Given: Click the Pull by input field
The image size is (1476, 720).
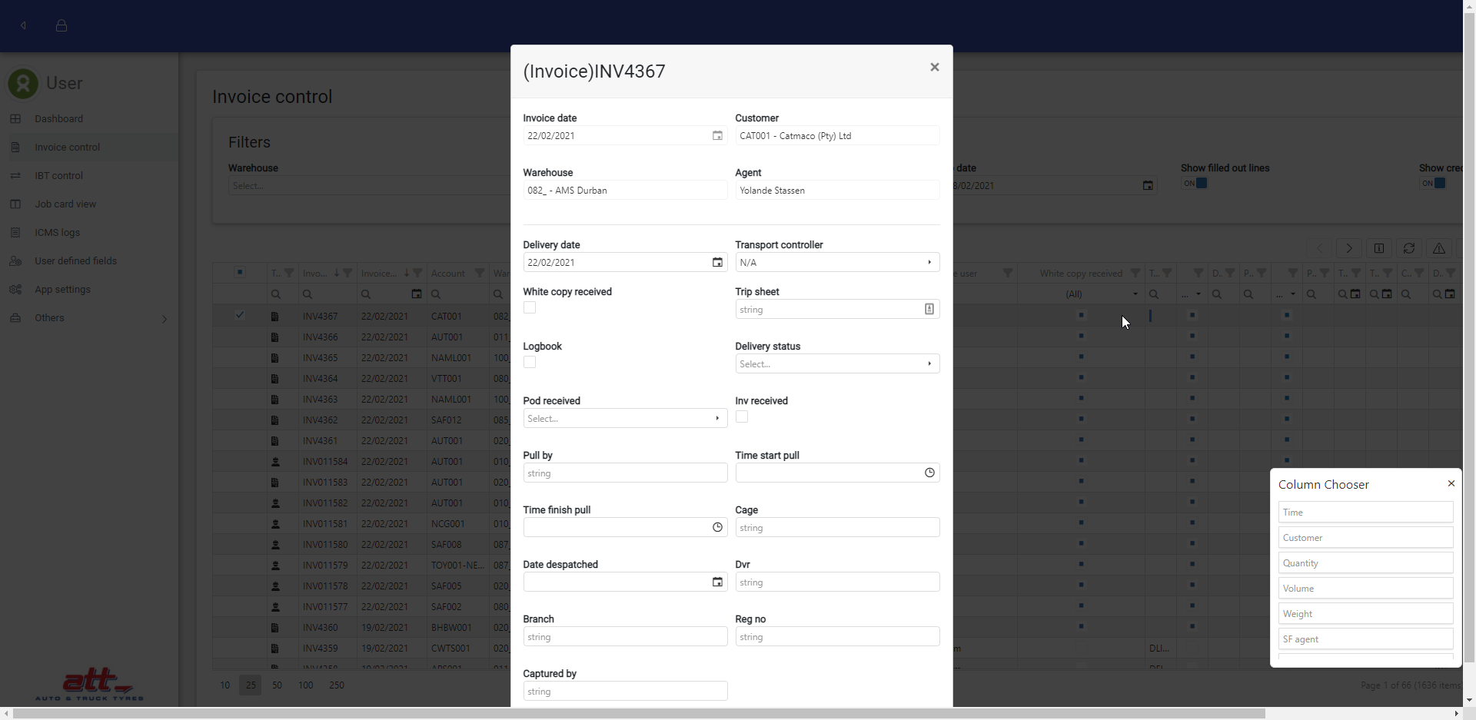Looking at the screenshot, I should pos(624,473).
